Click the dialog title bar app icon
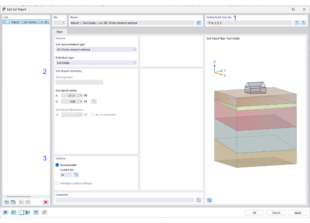The width and height of the screenshot is (310, 223). [4, 9]
